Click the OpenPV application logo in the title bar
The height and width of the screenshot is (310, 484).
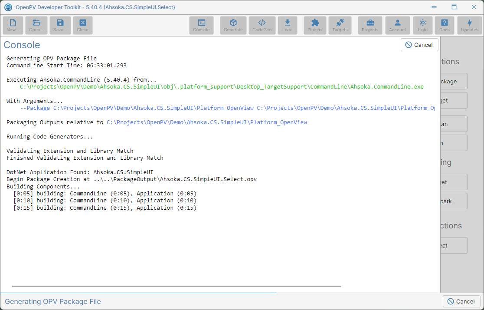pos(8,7)
